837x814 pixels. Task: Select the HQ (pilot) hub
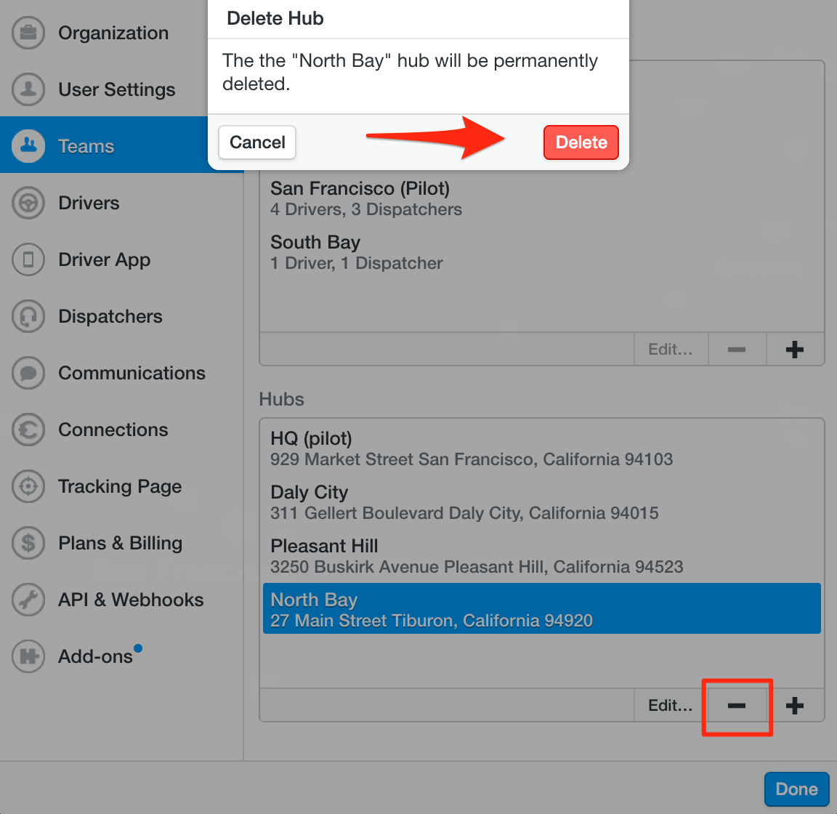point(542,448)
